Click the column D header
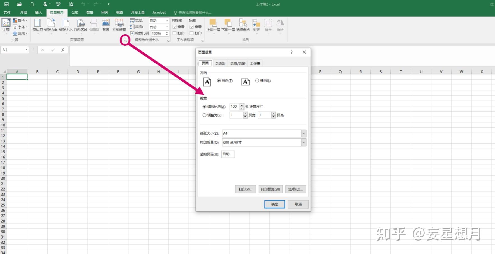This screenshot has height=254, width=495. (x=78, y=72)
